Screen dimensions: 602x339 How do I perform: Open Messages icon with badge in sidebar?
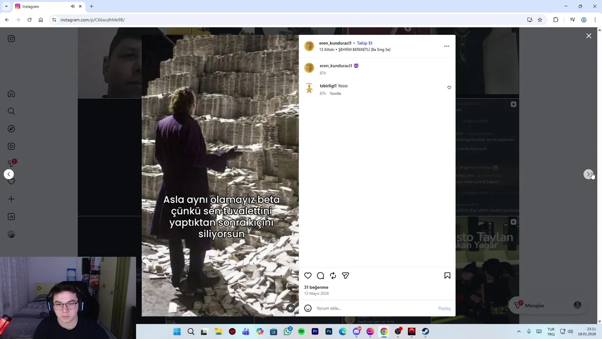pyautogui.click(x=12, y=163)
